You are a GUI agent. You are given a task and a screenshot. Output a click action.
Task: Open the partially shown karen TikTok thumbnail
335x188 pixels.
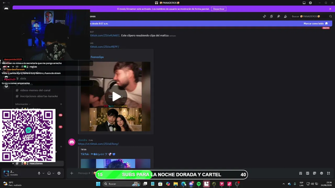[x=115, y=163]
